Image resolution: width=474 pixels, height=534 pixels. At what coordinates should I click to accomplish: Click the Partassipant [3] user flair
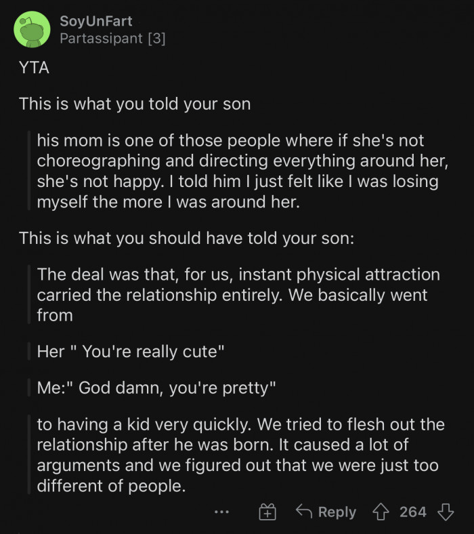[112, 39]
